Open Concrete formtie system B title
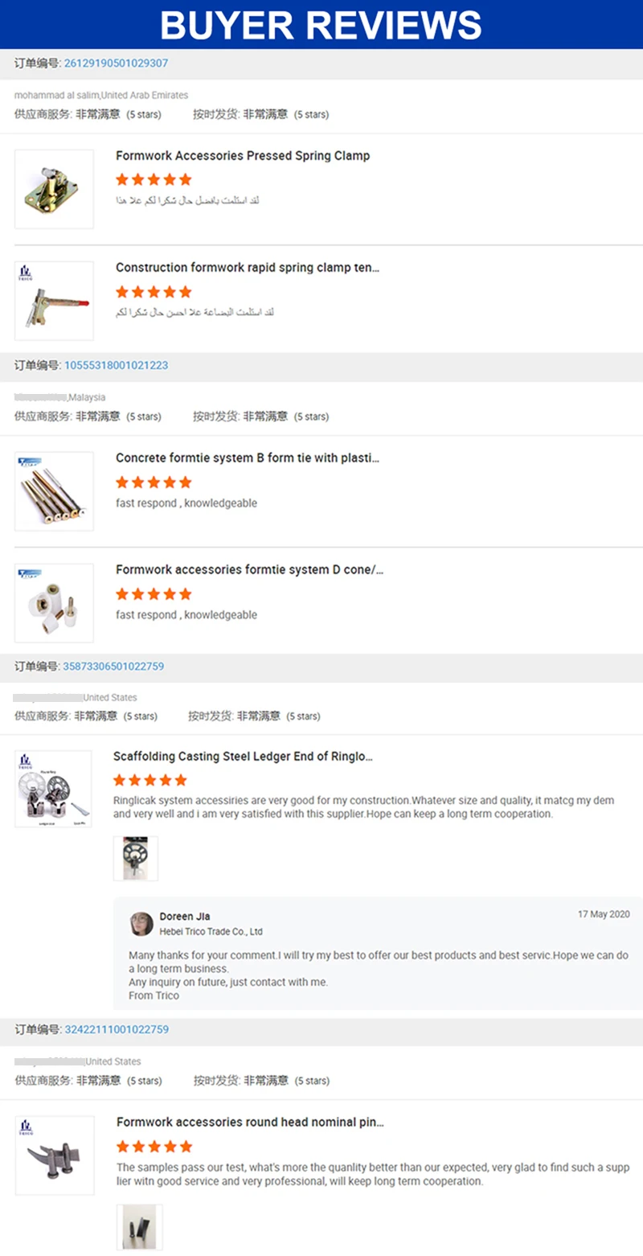The image size is (643, 1256). point(248,458)
